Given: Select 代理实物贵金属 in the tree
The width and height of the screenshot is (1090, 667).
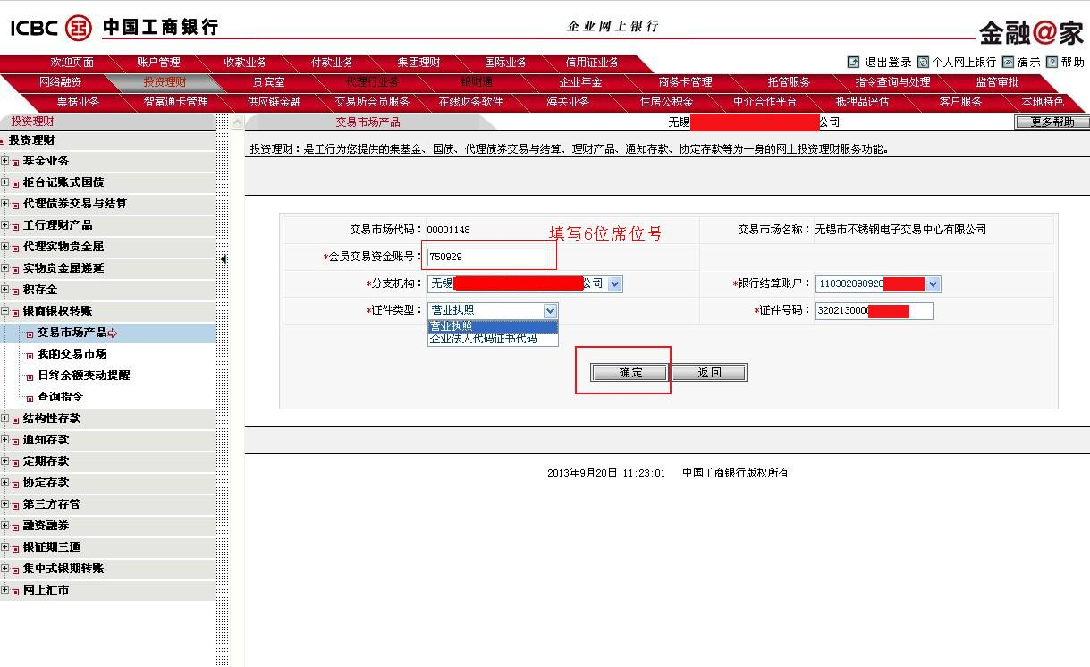Looking at the screenshot, I should pos(63,247).
